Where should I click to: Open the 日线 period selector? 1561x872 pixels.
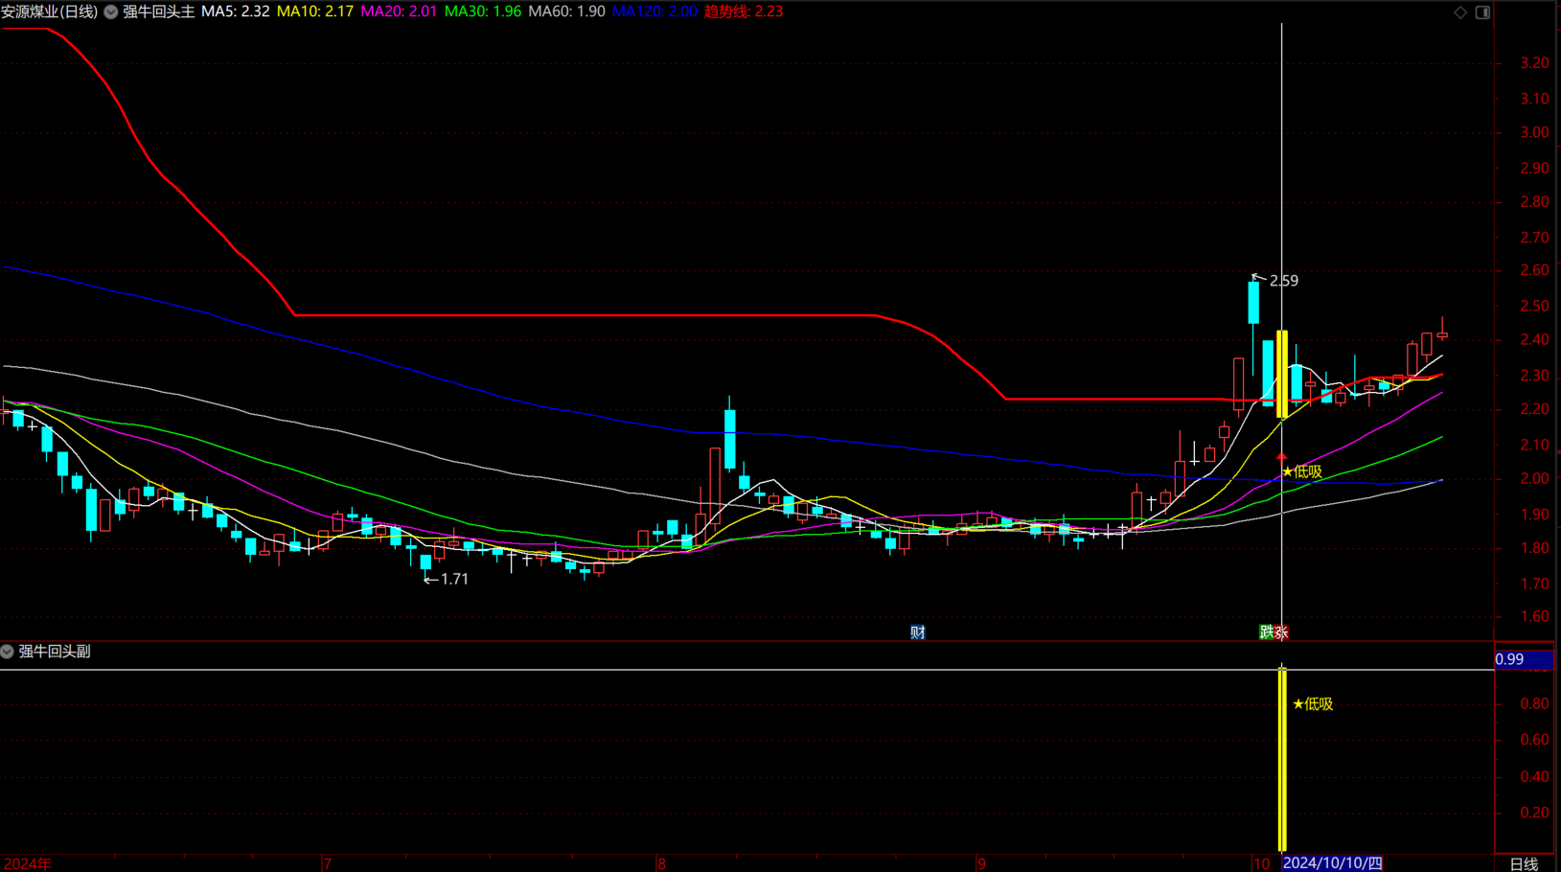[1524, 864]
